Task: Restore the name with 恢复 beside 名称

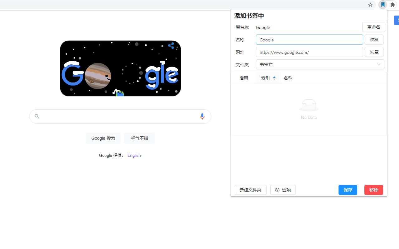Action: pos(374,40)
